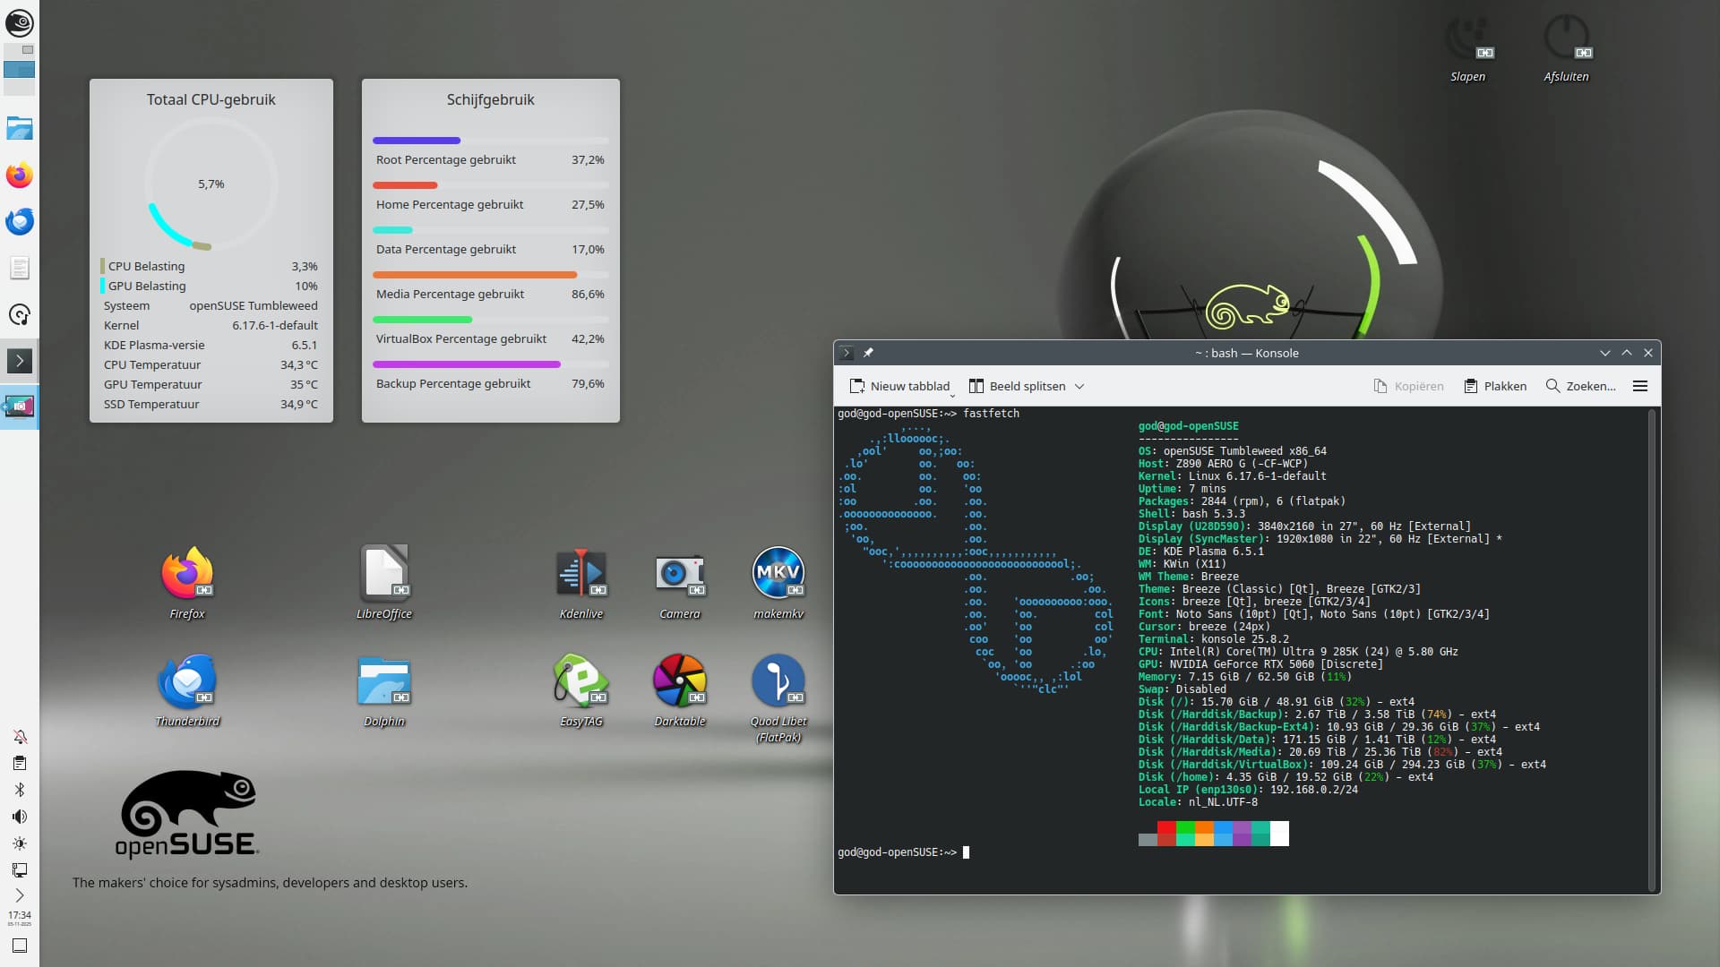The height and width of the screenshot is (967, 1720).
Task: Expand the Beeld splitsen dropdown arrow
Action: coord(1079,387)
